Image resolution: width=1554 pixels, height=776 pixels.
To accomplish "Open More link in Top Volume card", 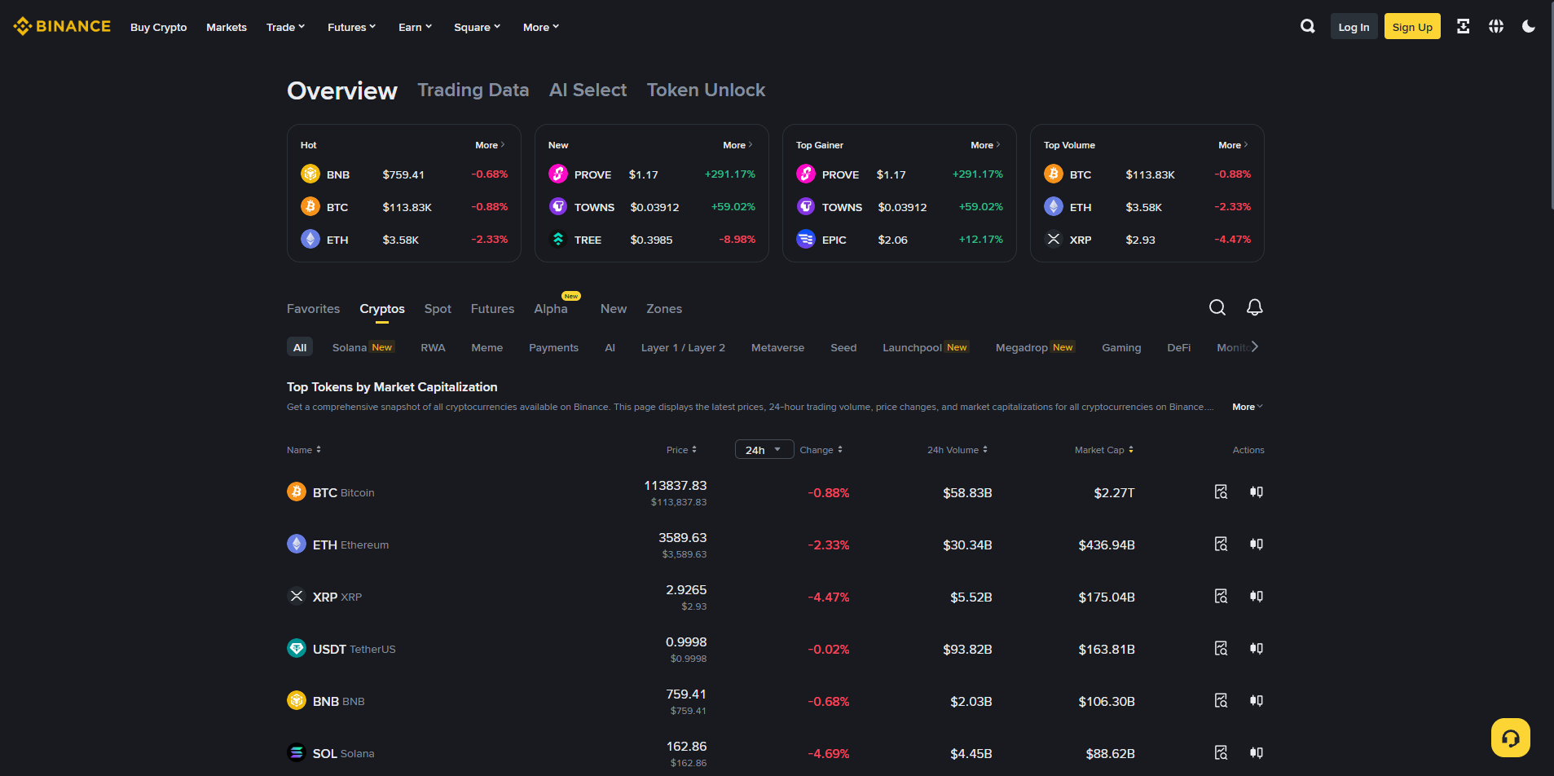I will click(1234, 145).
